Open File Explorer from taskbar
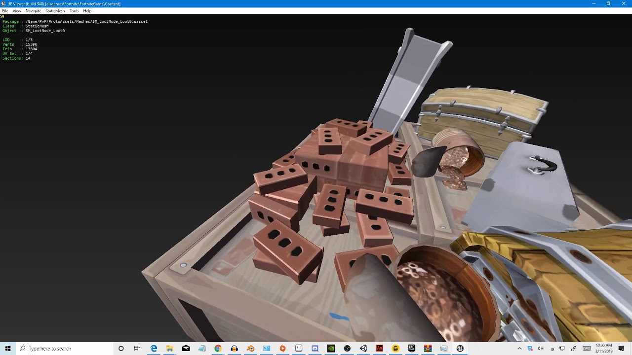Image resolution: width=632 pixels, height=355 pixels. tap(169, 349)
